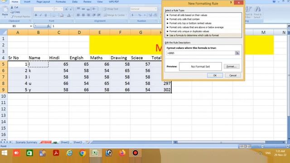Toggle Underline formatting

45,15
